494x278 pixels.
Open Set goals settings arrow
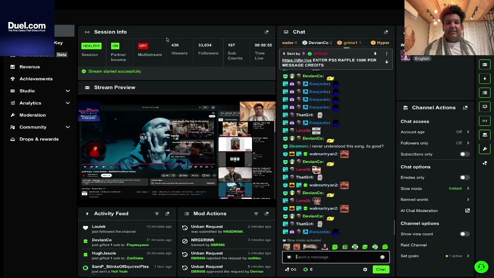[x=468, y=256]
